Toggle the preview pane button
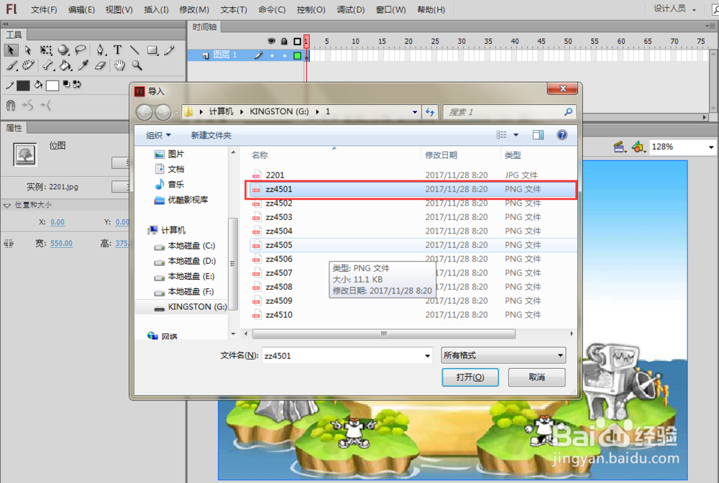Screen dimensions: 719x483 (538, 134)
